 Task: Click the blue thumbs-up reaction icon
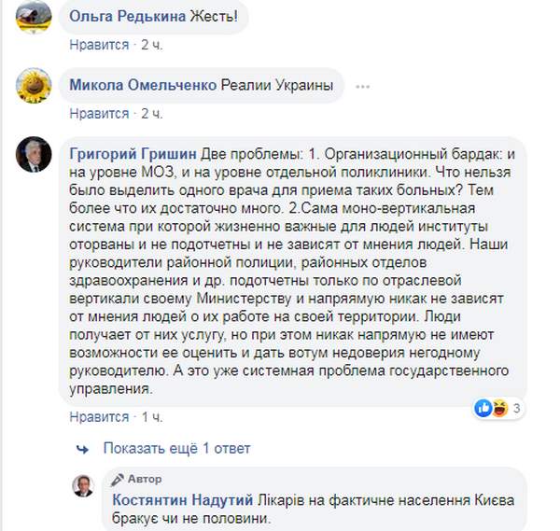pos(483,408)
